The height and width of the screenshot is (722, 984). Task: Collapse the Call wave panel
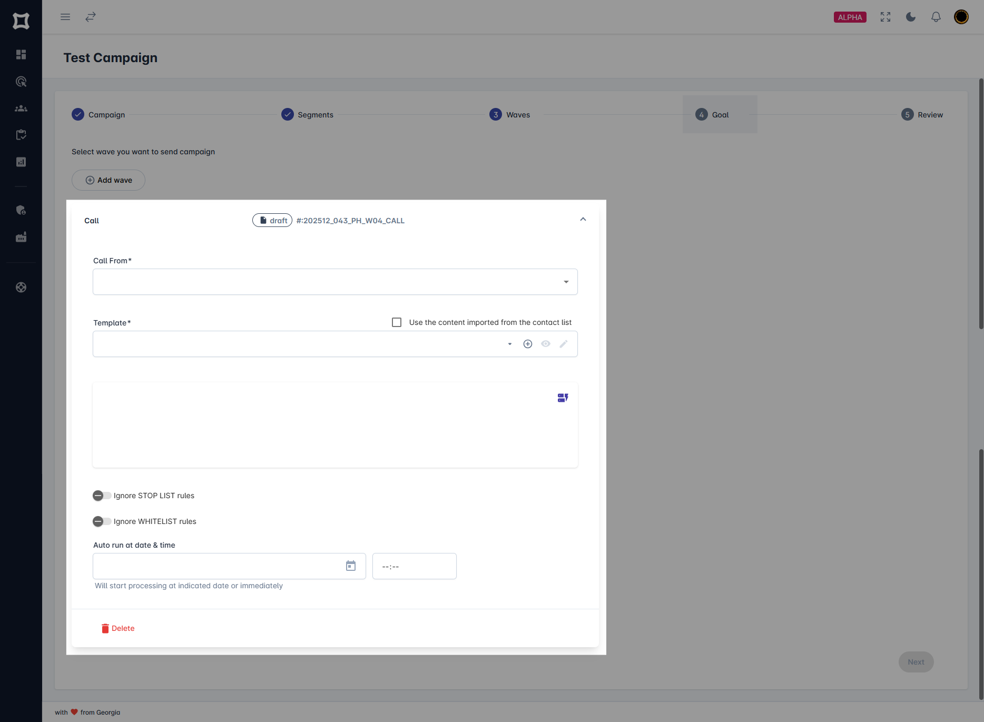coord(583,219)
